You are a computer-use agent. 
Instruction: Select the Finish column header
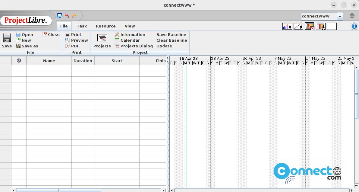(153, 61)
